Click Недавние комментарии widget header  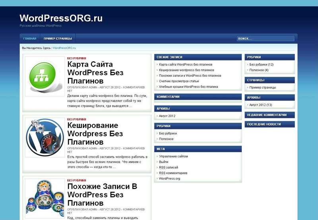point(270,115)
